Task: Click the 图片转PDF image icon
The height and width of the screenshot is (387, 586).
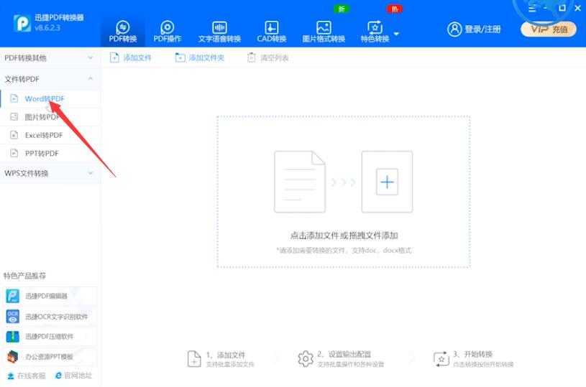Action: tap(14, 117)
